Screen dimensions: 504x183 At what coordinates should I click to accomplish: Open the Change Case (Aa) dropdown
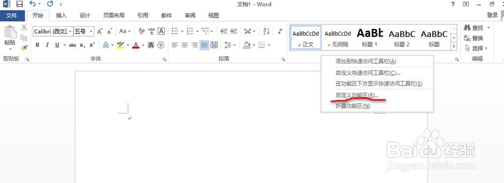[124, 31]
